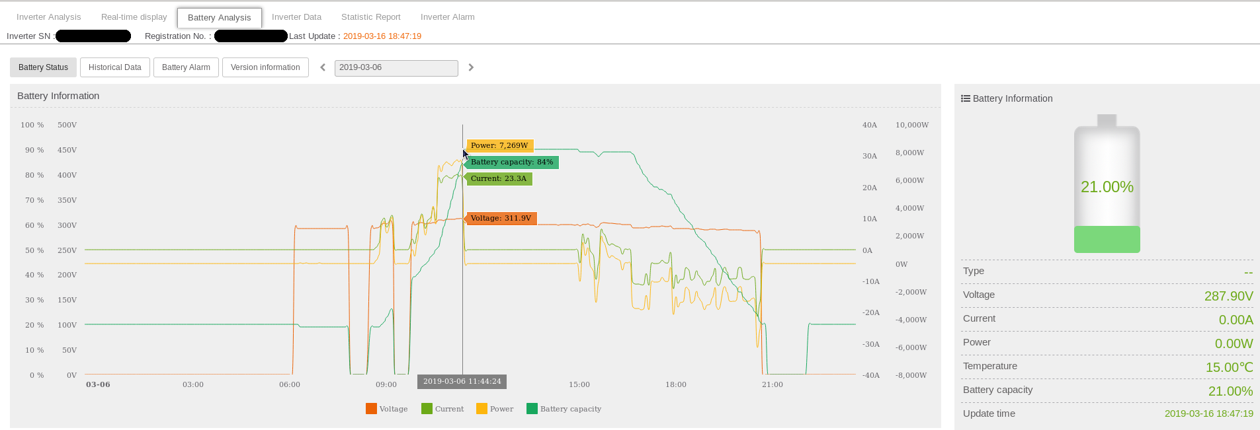Show the Battery Alarm section

point(186,67)
